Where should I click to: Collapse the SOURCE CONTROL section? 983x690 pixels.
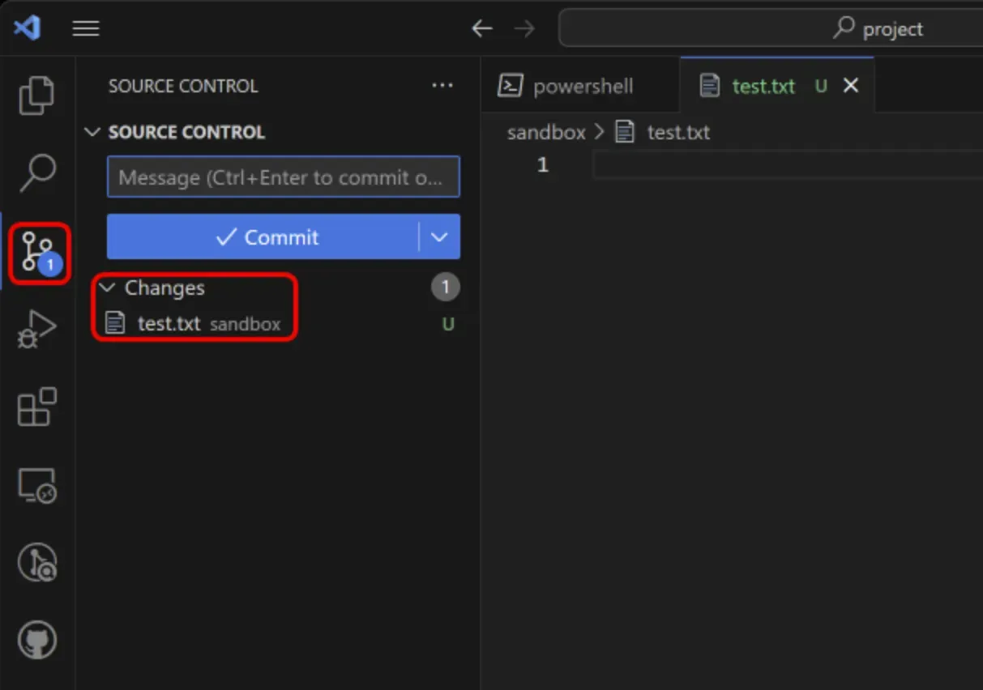click(93, 132)
